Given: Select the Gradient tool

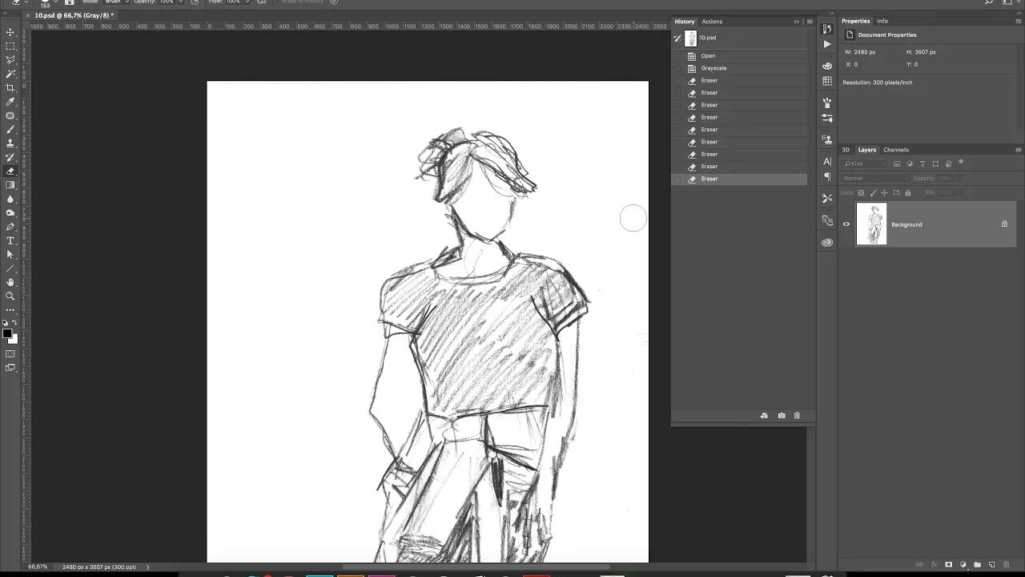Looking at the screenshot, I should (x=10, y=185).
